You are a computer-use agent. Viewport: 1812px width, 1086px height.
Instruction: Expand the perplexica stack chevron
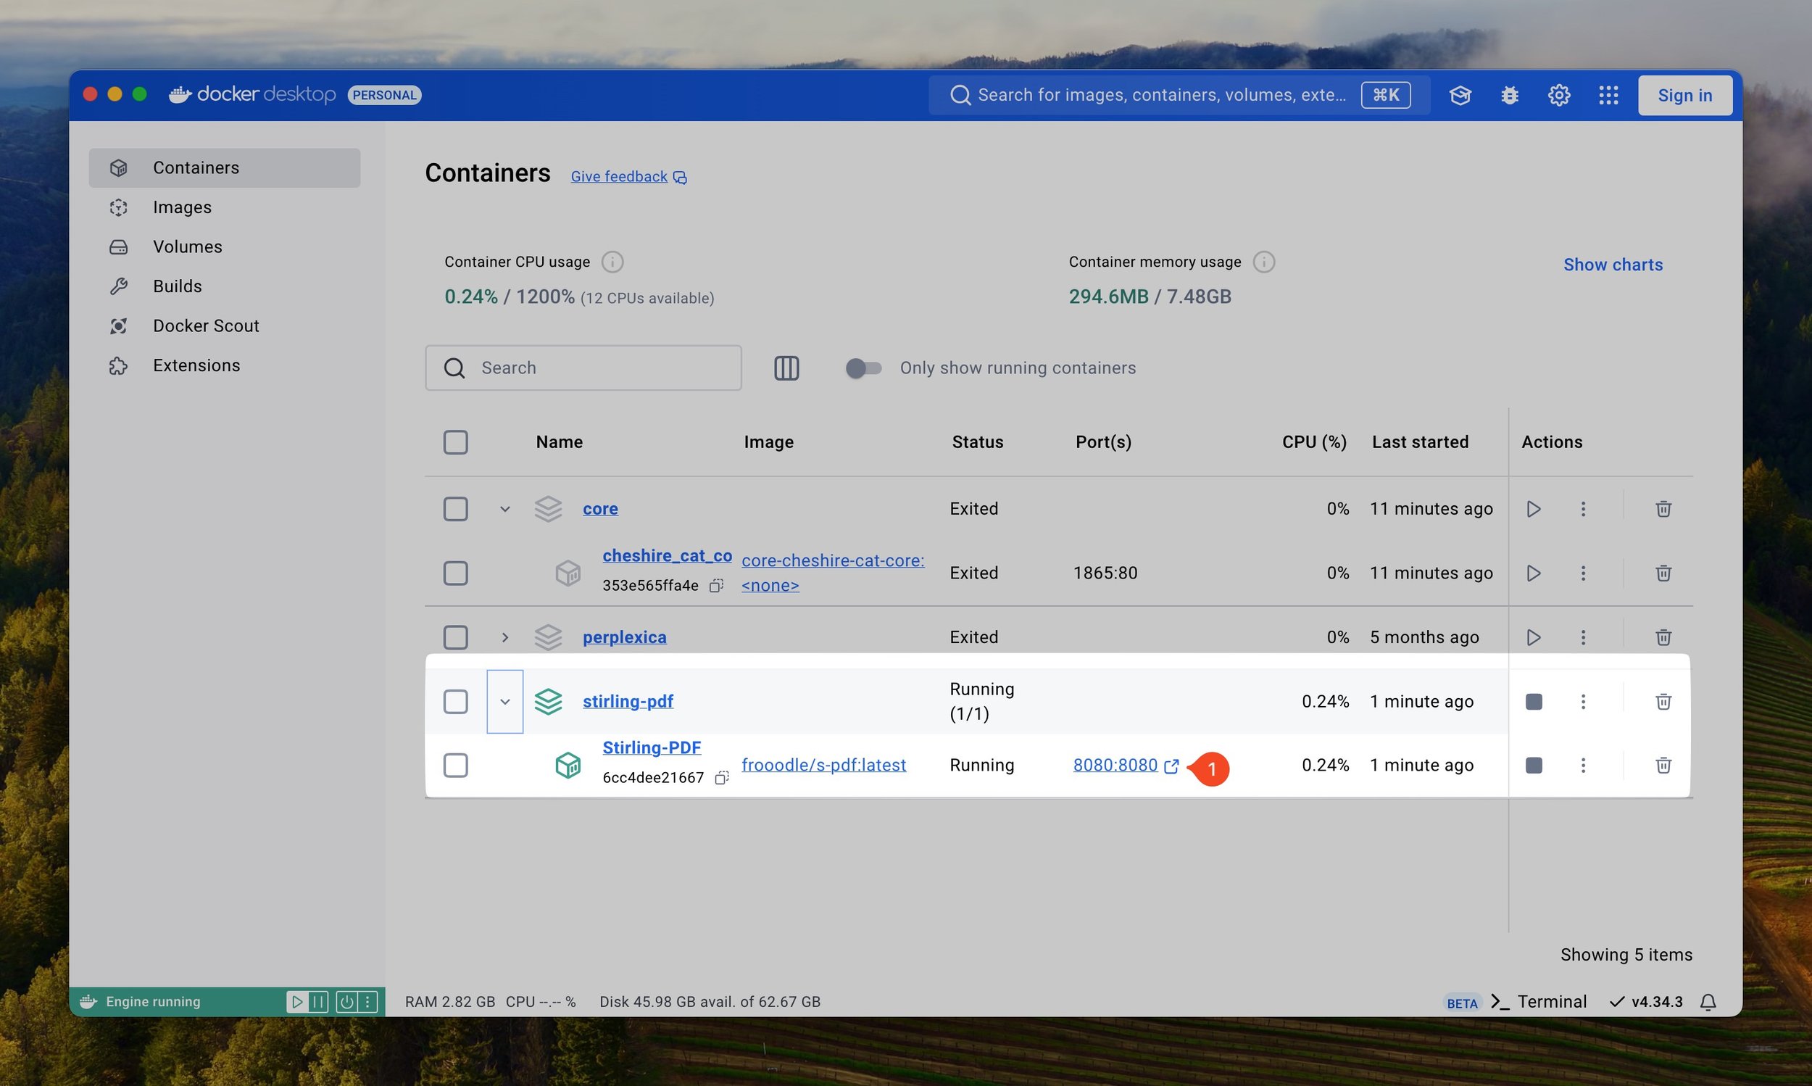[x=504, y=637]
